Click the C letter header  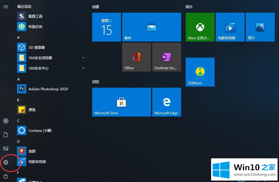[x=18, y=121]
